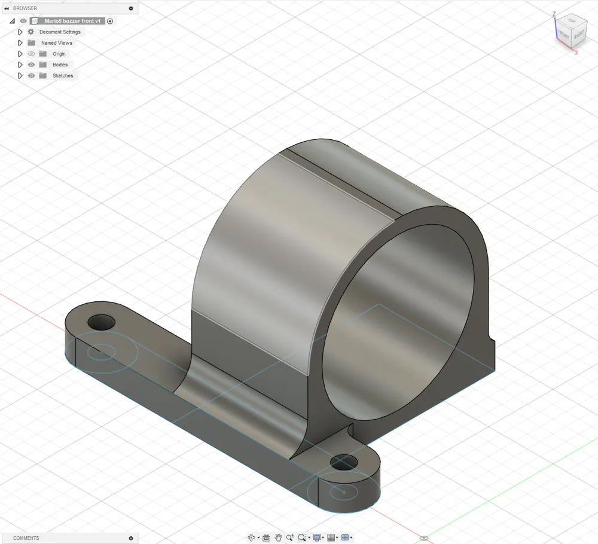Select the Bodies label
The width and height of the screenshot is (598, 544).
(x=60, y=65)
